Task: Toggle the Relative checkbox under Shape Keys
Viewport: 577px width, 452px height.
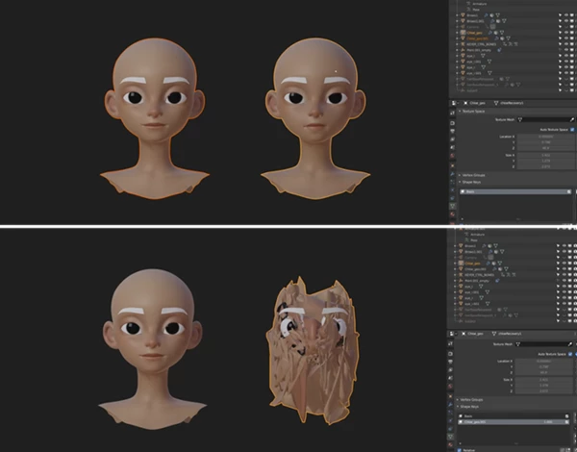Action: pos(460,449)
